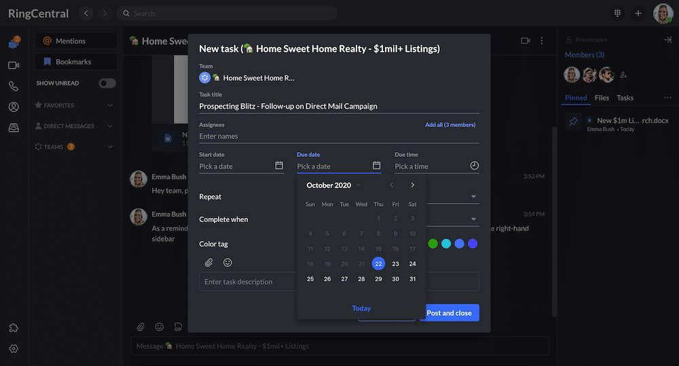Screen dimensions: 679x366
Task: Attach file in the message composer
Action: coord(141,327)
